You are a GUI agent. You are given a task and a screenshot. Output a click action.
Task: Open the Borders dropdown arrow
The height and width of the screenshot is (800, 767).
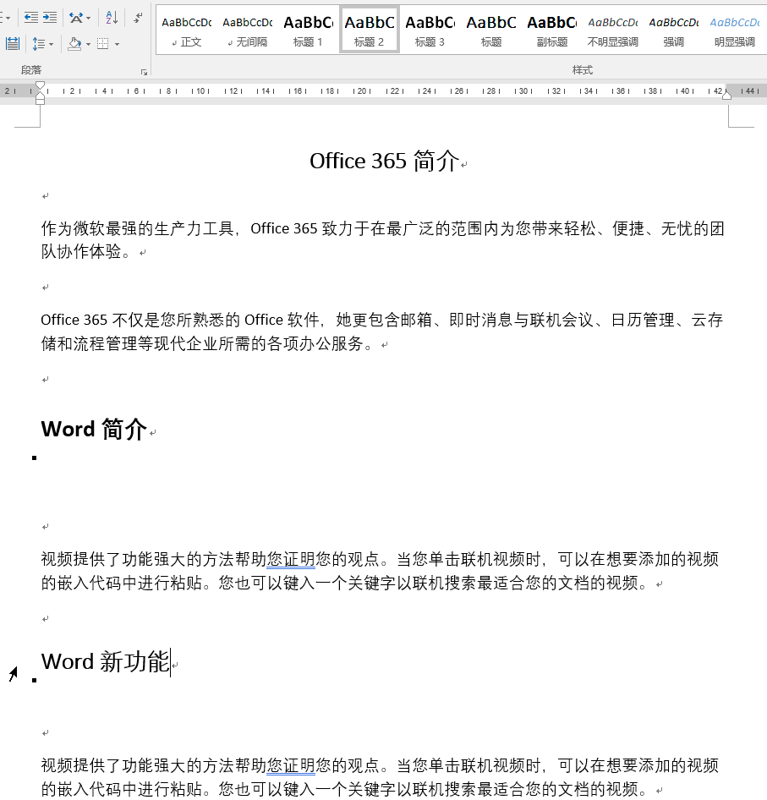[117, 44]
